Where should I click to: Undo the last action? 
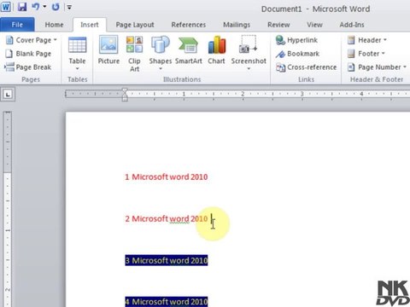point(35,7)
